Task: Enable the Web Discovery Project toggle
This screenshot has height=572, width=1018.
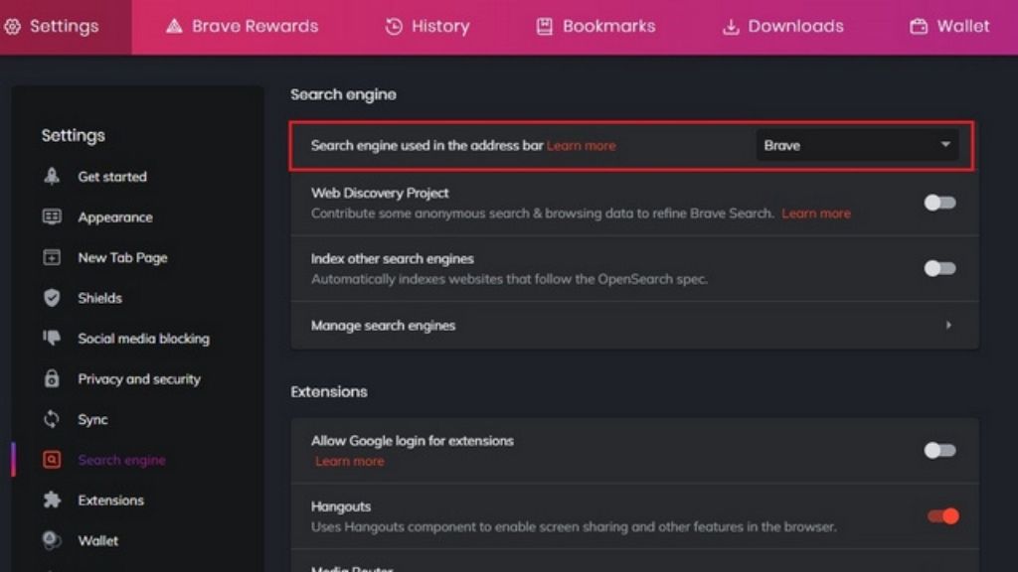Action: point(939,203)
